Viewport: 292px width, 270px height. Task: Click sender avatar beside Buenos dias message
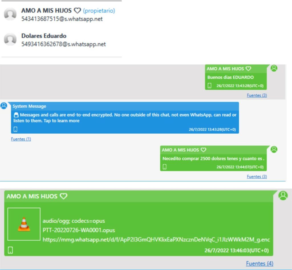(274, 68)
